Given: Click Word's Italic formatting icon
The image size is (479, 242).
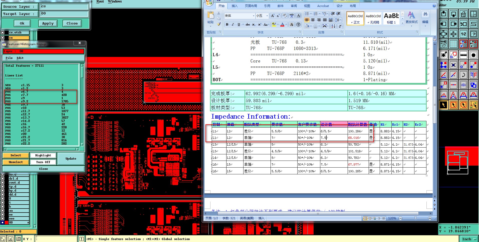Looking at the screenshot, I should 233,24.
